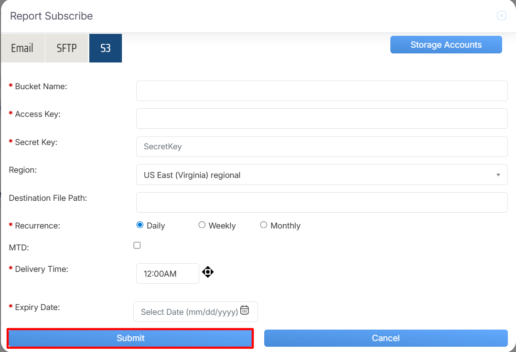Viewport: 516px width, 352px height.
Task: Expand the Region dropdown
Action: coord(322,175)
